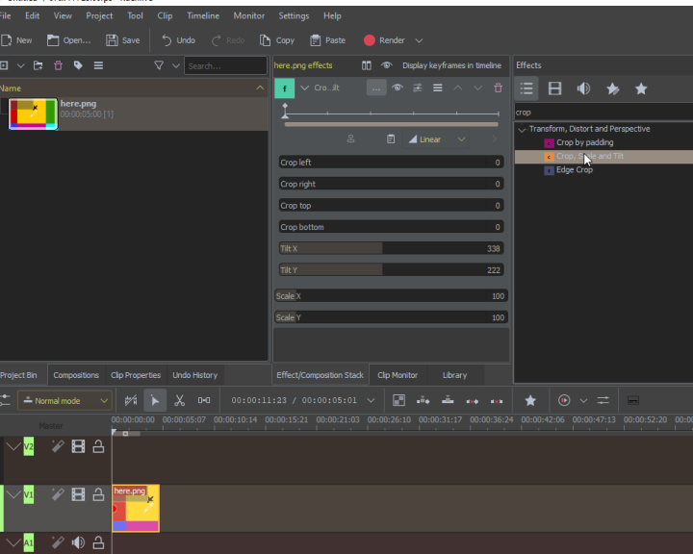Focus the Project Bin search field

[x=225, y=65]
